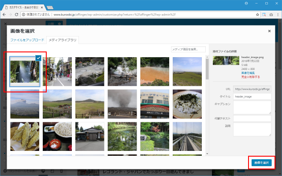Bookmark this page with the star icon

click(x=257, y=15)
